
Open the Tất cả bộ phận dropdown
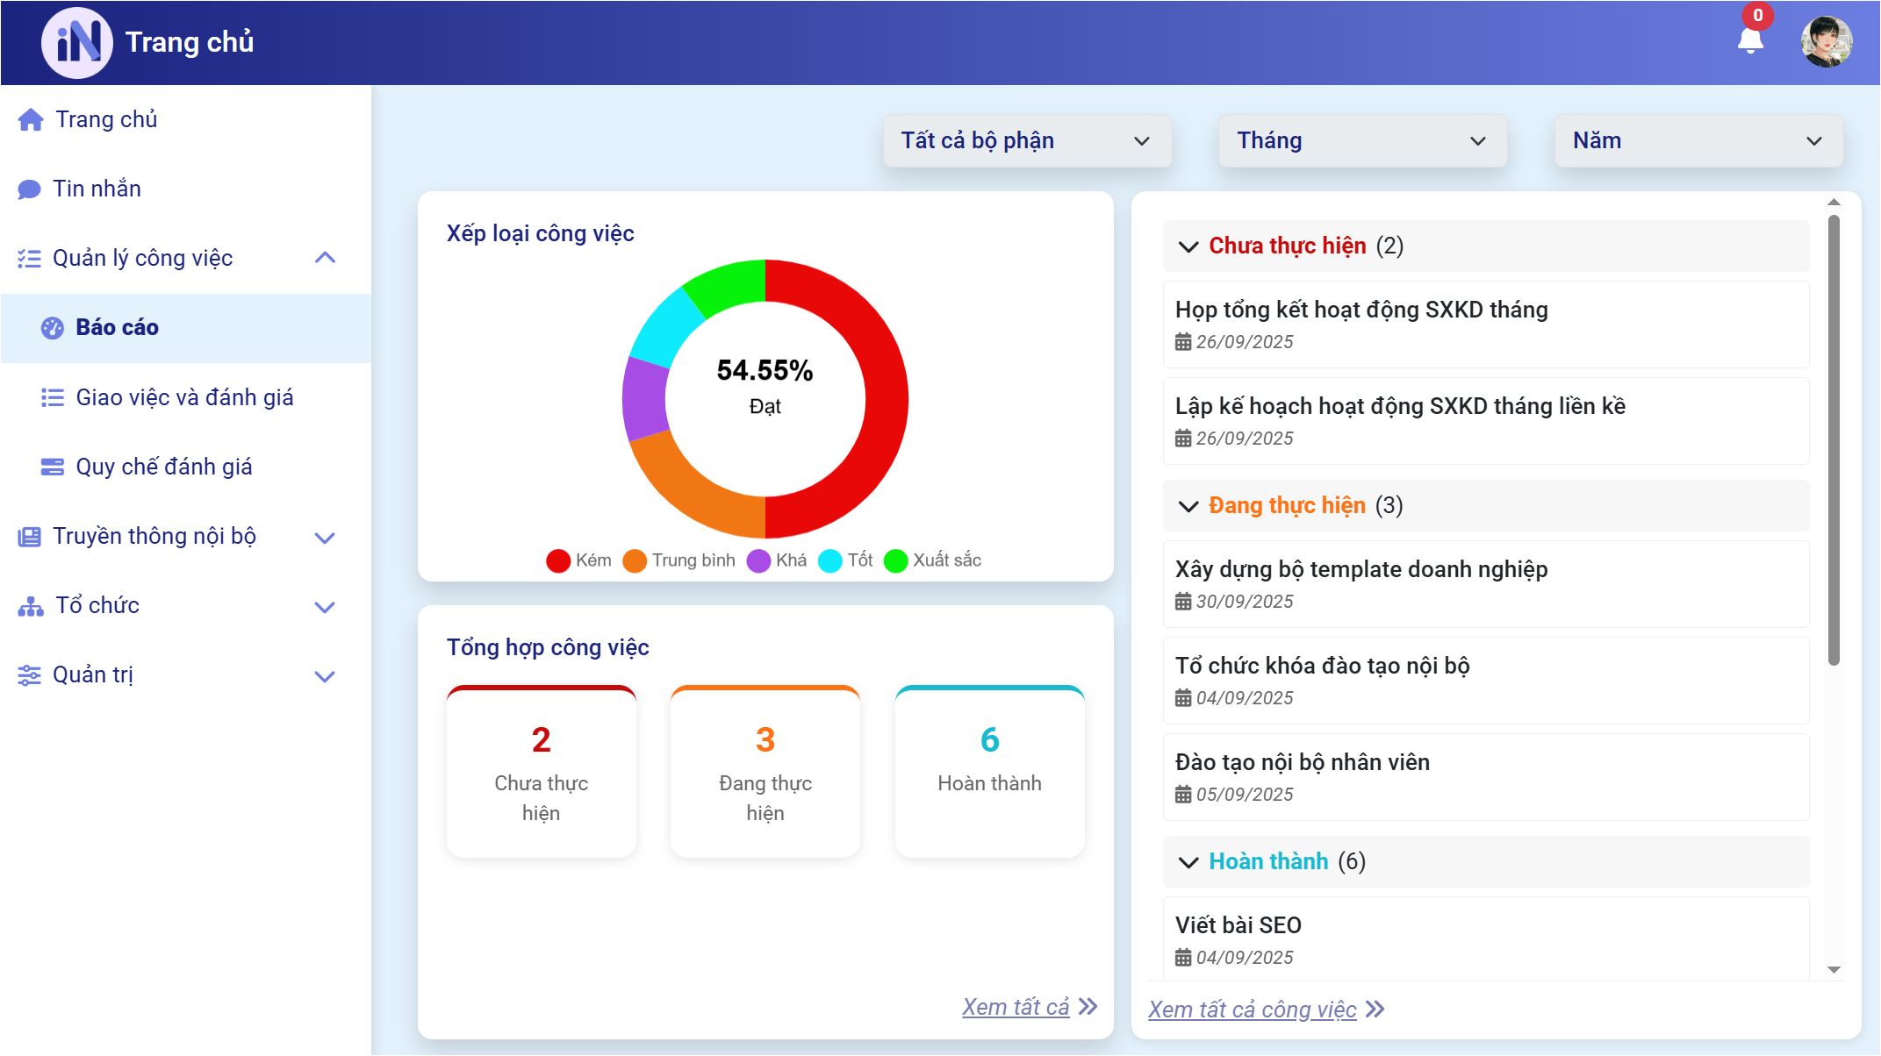pyautogui.click(x=1027, y=141)
